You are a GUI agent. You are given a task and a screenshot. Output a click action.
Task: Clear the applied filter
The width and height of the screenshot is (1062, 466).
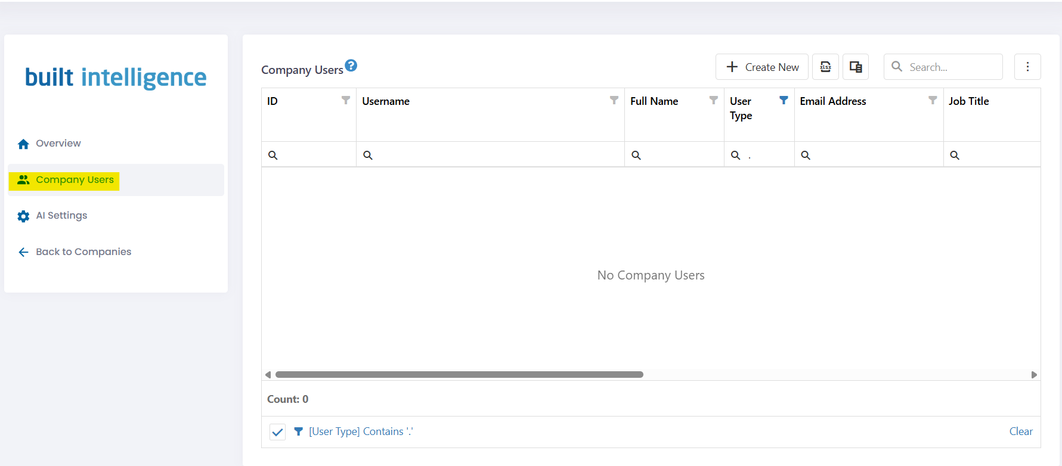[x=1021, y=431]
